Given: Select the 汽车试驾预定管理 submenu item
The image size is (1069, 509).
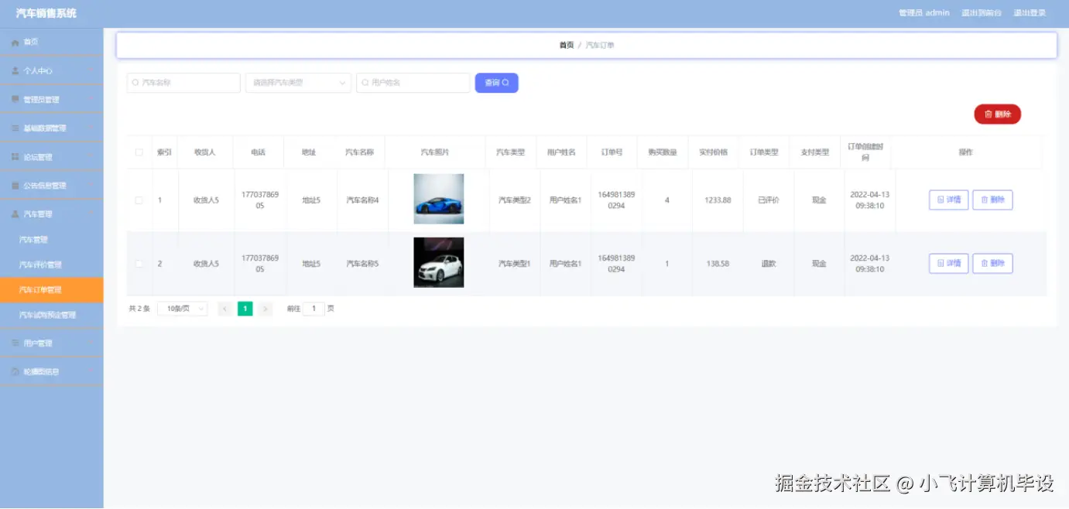Looking at the screenshot, I should point(51,315).
